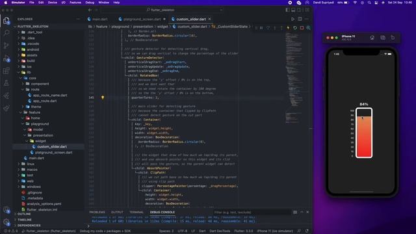Open Accounts icon in activity bar
The width and height of the screenshot is (416, 234).
point(6,209)
